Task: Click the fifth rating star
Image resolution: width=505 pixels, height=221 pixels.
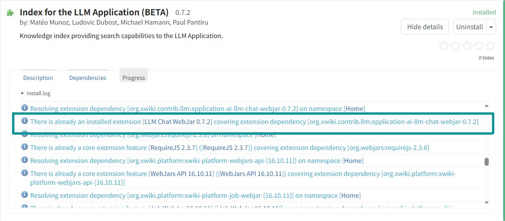Action: [x=490, y=45]
